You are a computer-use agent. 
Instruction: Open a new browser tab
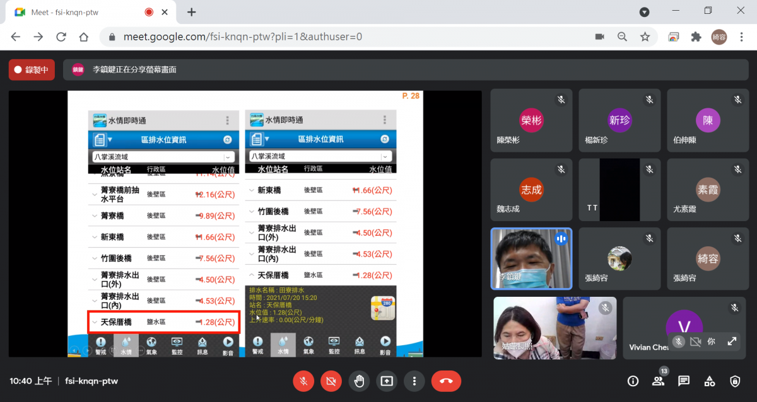[x=192, y=12]
